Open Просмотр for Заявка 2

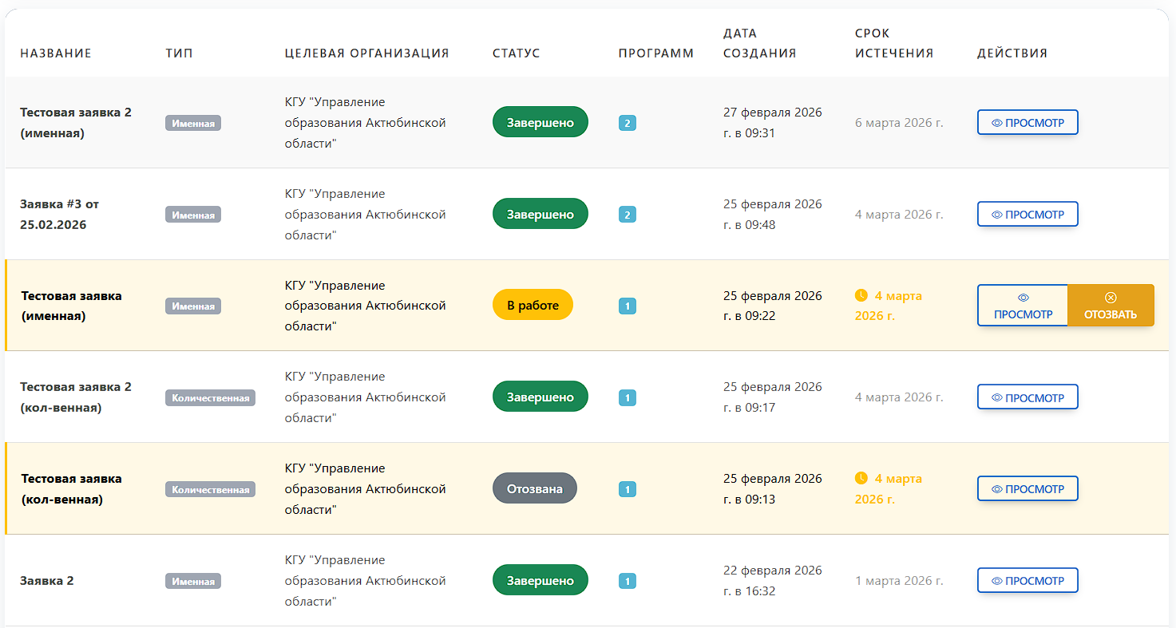pyautogui.click(x=1028, y=581)
